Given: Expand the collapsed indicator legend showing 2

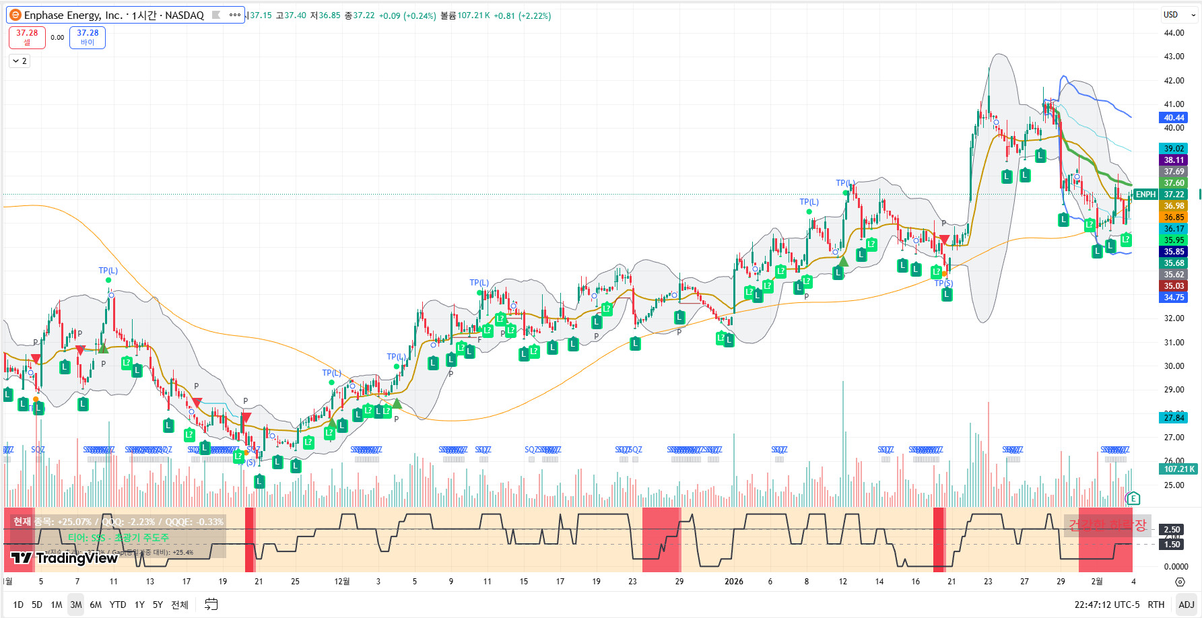Looking at the screenshot, I should tap(20, 61).
